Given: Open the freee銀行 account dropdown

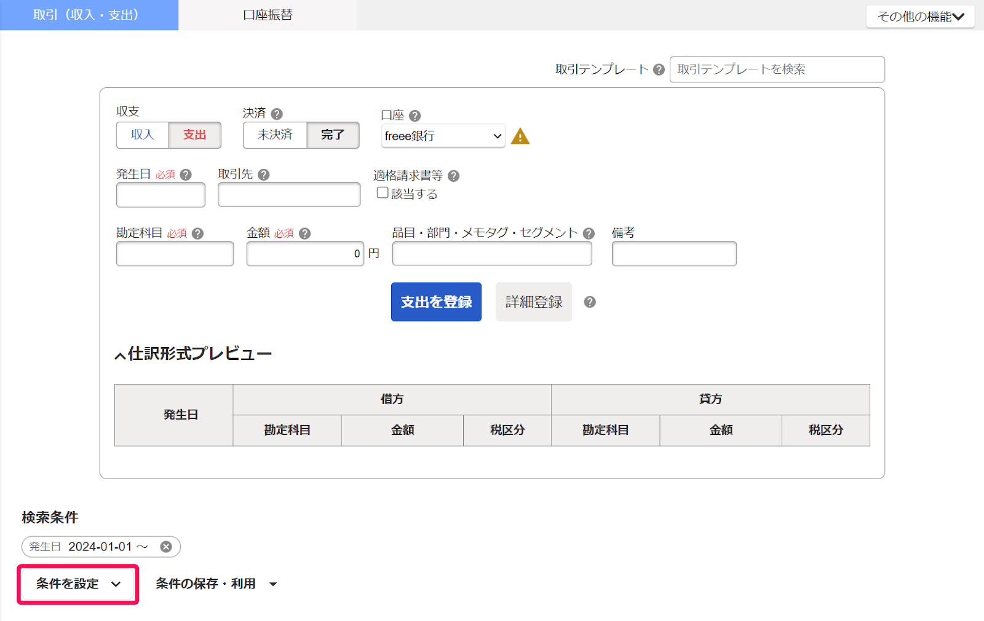Looking at the screenshot, I should (443, 136).
